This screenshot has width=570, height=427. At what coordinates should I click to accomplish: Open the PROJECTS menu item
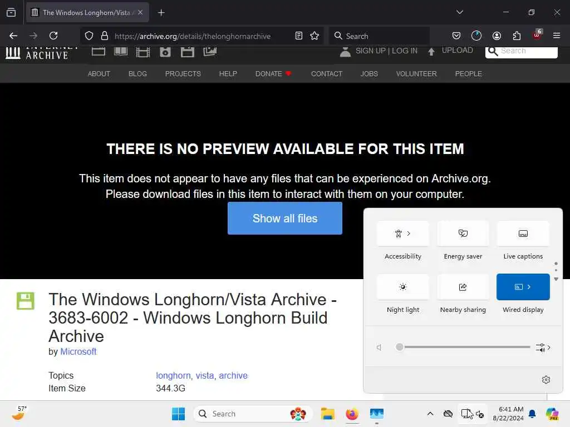click(183, 74)
